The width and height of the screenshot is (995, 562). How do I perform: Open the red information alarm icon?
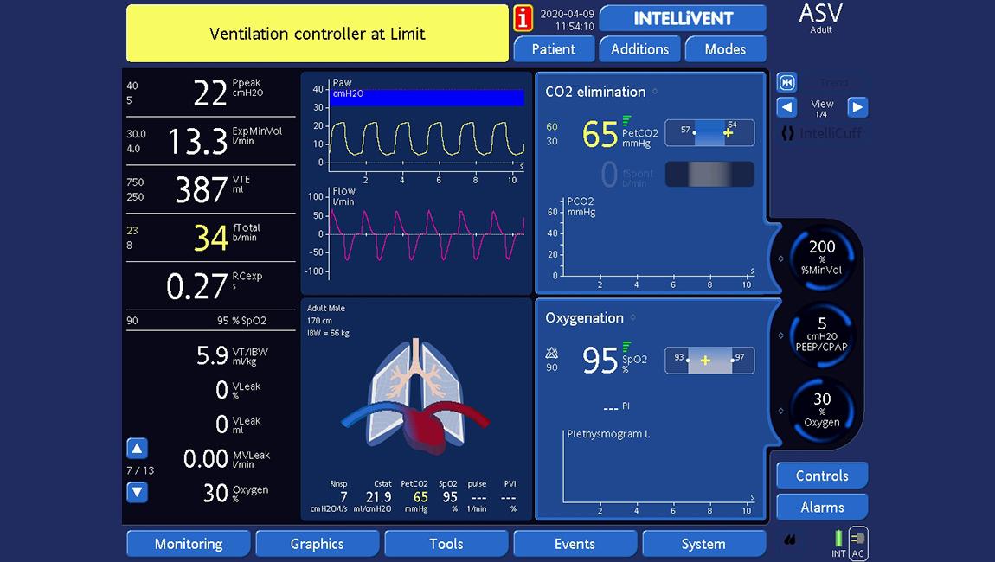click(x=522, y=18)
